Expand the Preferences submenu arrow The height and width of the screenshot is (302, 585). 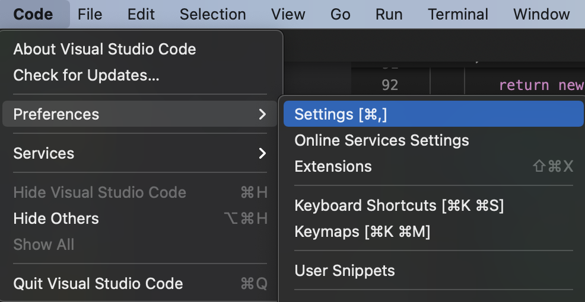[x=263, y=114]
